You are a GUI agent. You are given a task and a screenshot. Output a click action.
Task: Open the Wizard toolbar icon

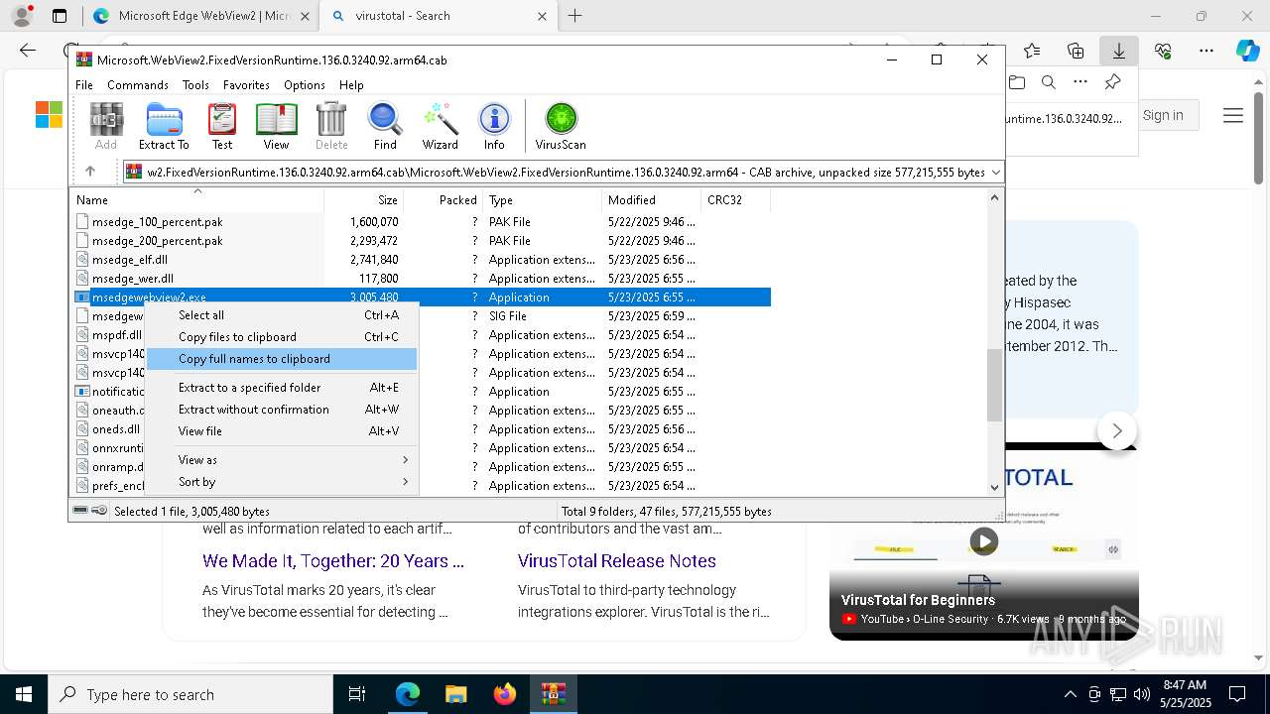(x=440, y=126)
